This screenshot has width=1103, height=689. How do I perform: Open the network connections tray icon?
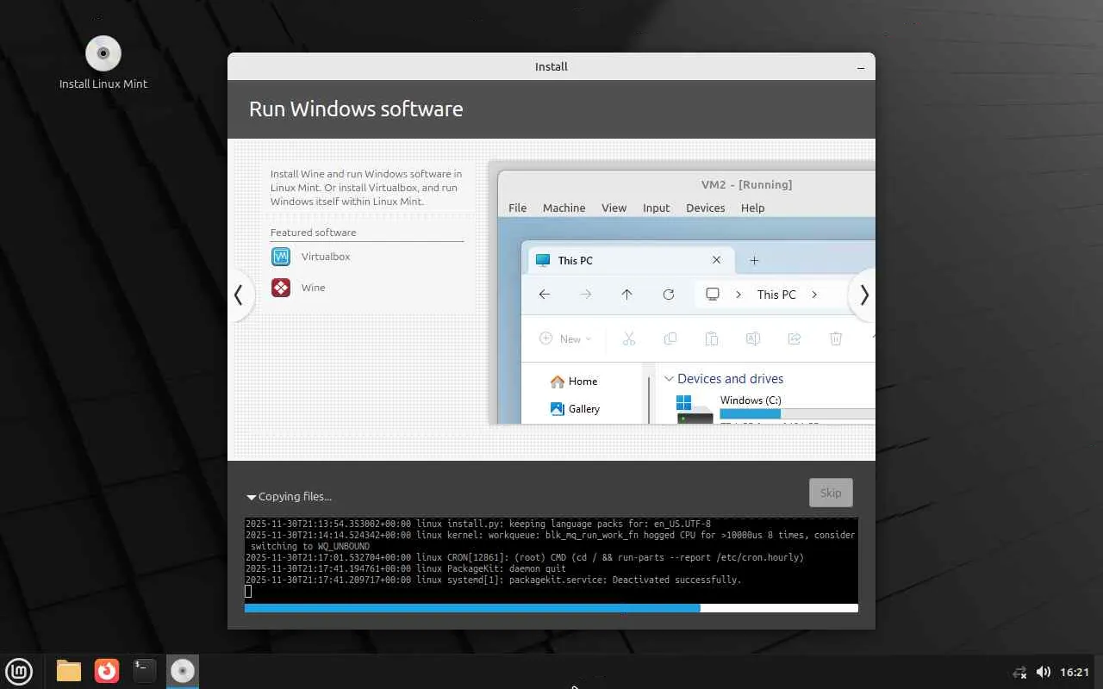coord(1020,672)
